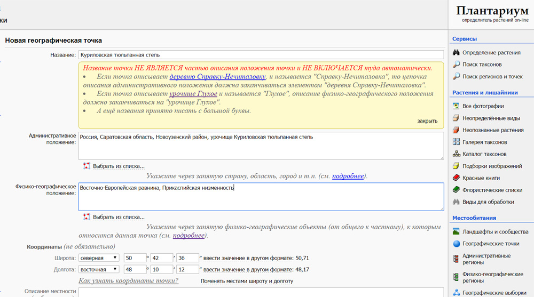Open Все фотографии via its picture icon
Viewport: 534px width, 297px height.
pyautogui.click(x=456, y=106)
